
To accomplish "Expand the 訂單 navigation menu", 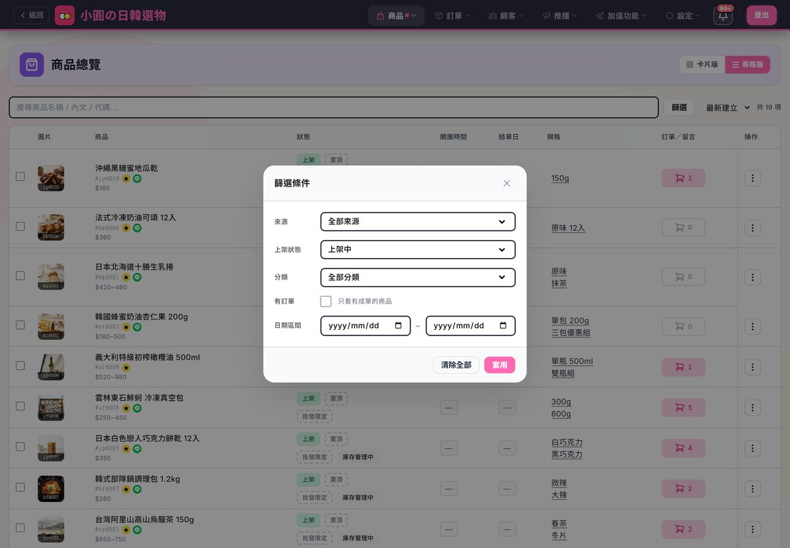I will pyautogui.click(x=453, y=16).
